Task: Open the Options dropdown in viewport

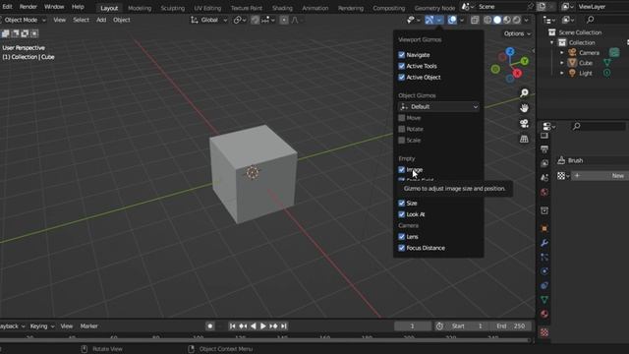Action: point(517,33)
